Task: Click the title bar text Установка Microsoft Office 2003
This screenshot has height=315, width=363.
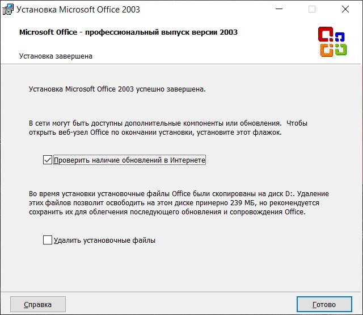Action: (x=78, y=10)
